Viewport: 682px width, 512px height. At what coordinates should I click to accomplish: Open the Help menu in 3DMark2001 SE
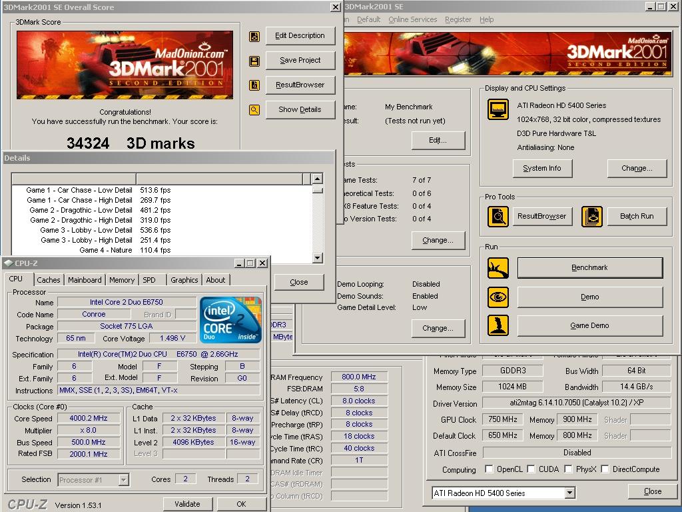pyautogui.click(x=487, y=19)
